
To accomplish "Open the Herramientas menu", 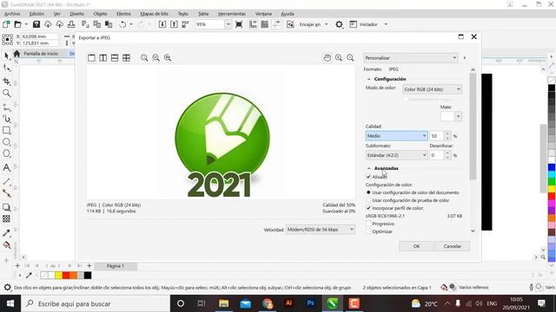I will click(232, 14).
